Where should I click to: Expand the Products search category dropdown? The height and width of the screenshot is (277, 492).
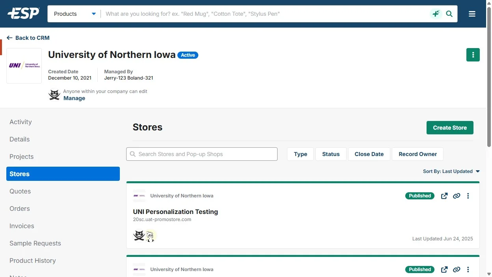pos(75,14)
